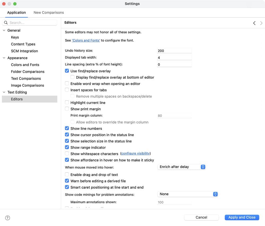The width and height of the screenshot is (265, 226).
Task: Uncheck Show affordance in hover option
Action: tap(67, 160)
